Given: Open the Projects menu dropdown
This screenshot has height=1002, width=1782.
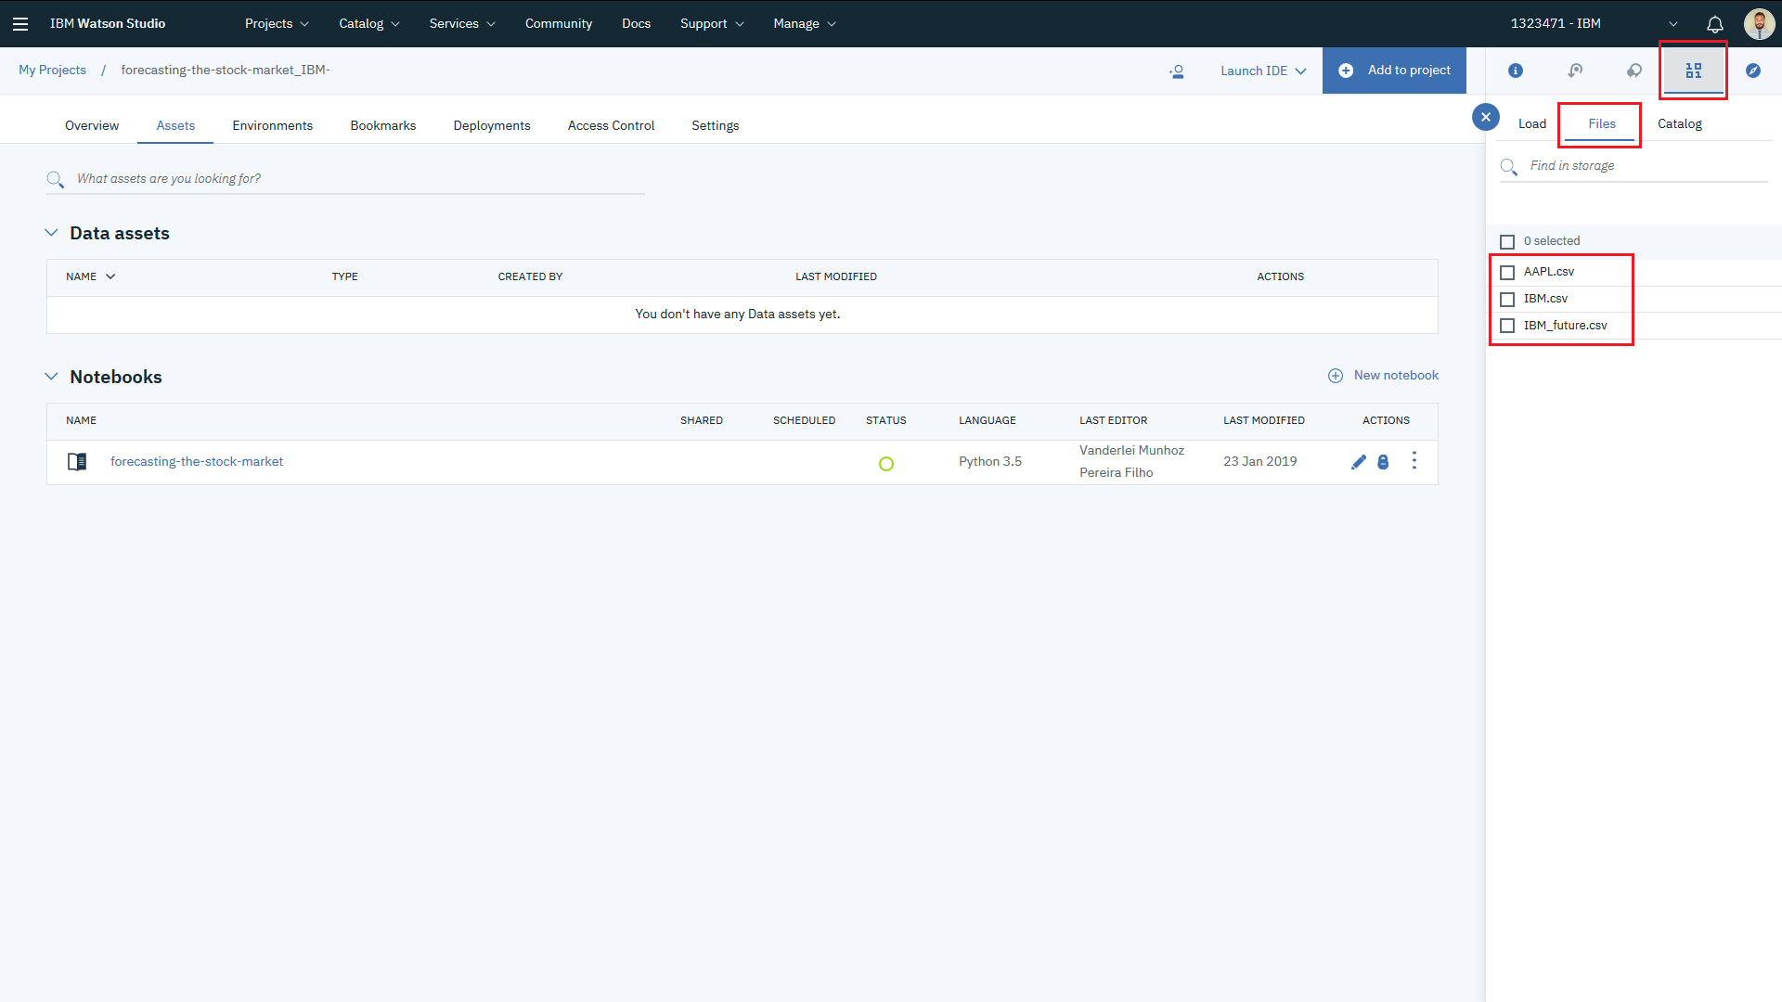Looking at the screenshot, I should coord(277,24).
